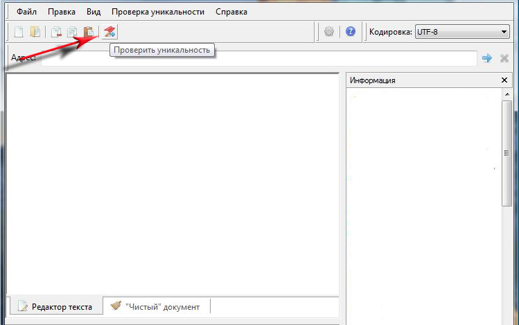
Task: Switch to the "Чистый" документ tab
Action: pyautogui.click(x=155, y=306)
